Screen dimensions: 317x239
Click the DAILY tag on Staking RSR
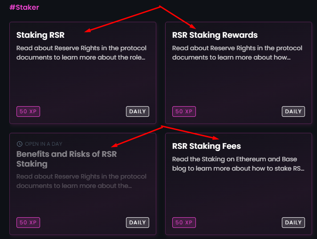tap(138, 112)
